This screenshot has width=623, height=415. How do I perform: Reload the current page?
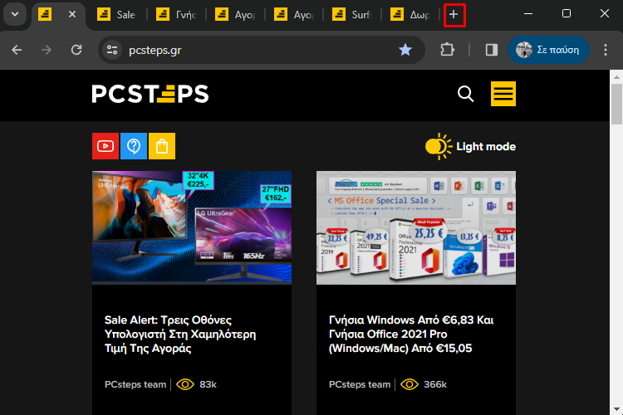76,50
